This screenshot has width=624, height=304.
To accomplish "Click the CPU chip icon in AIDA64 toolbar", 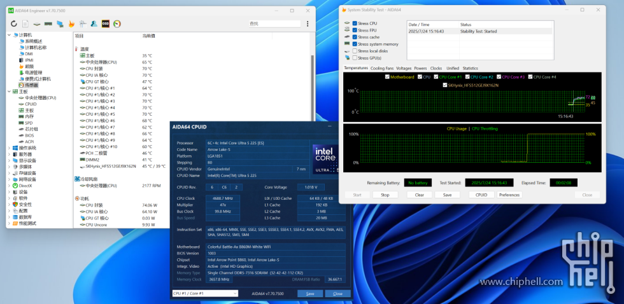I will pyautogui.click(x=37, y=24).
